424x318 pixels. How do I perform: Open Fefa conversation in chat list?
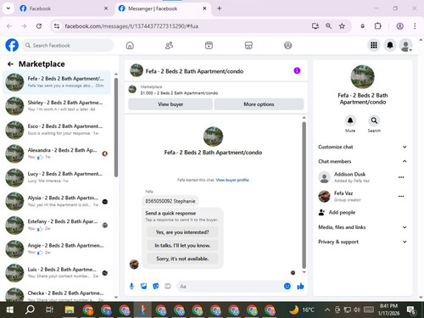pyautogui.click(x=57, y=82)
